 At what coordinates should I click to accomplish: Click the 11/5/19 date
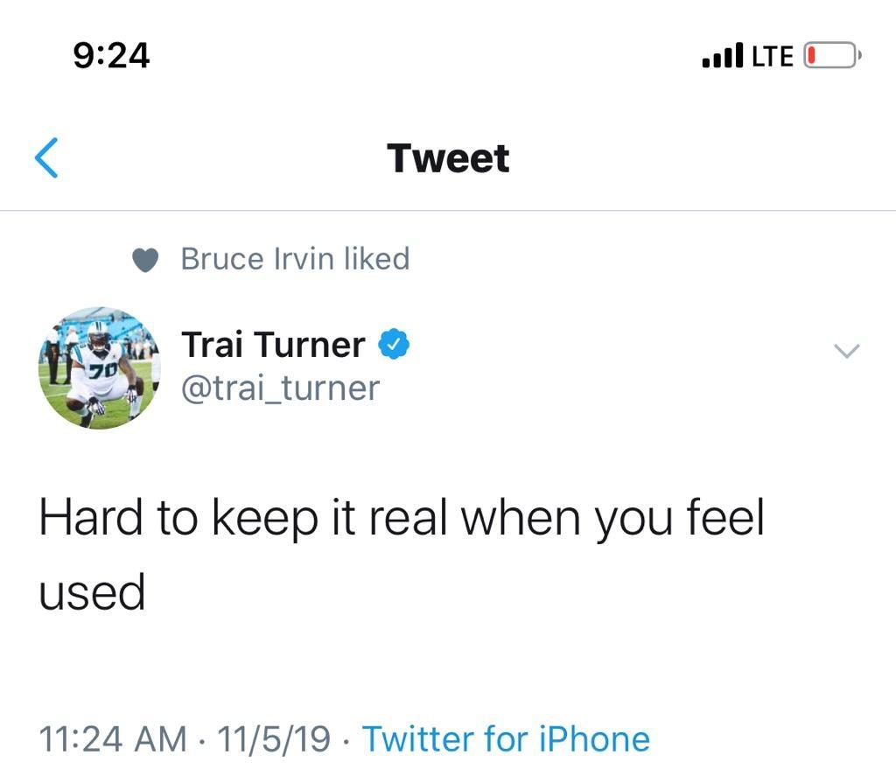[274, 738]
